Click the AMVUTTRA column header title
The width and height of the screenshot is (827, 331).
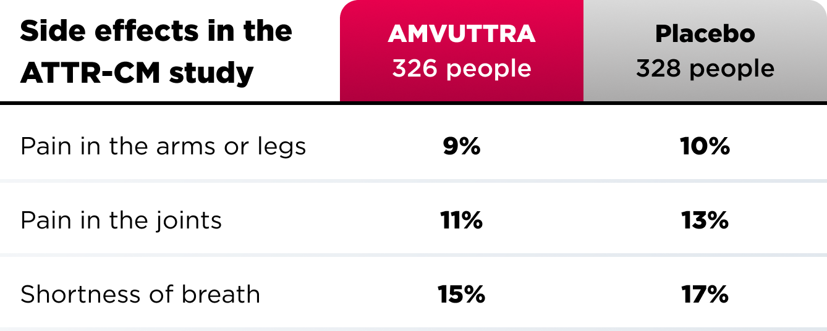pos(461,34)
